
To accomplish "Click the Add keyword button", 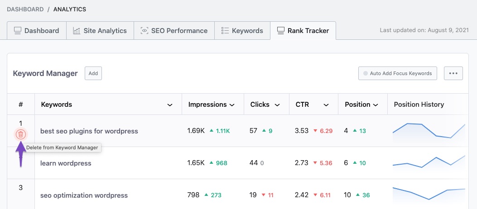I will 93,73.
